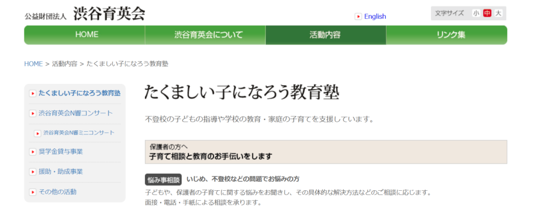Open the HOME navigation tab
The width and height of the screenshot is (544, 211).
click(x=84, y=35)
